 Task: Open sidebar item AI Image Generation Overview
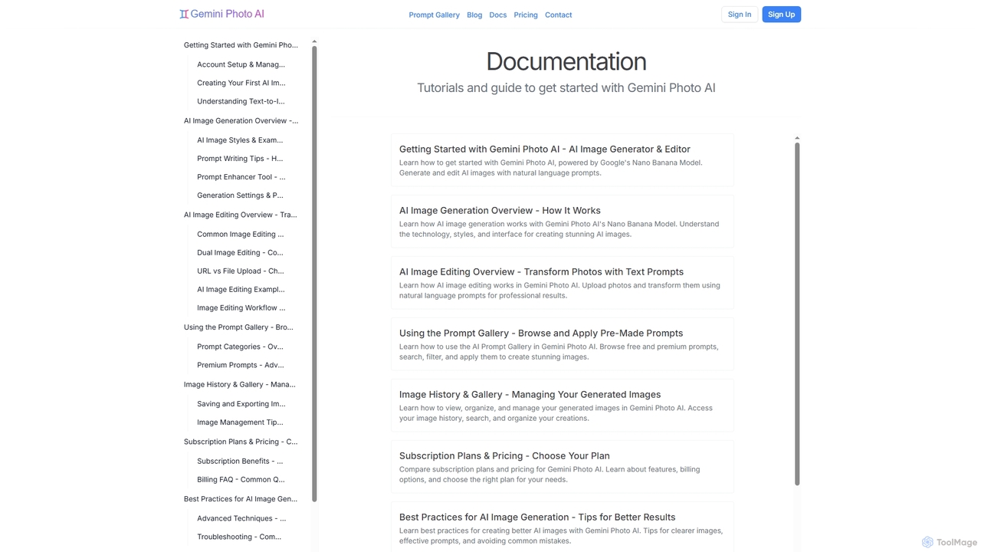(x=241, y=120)
